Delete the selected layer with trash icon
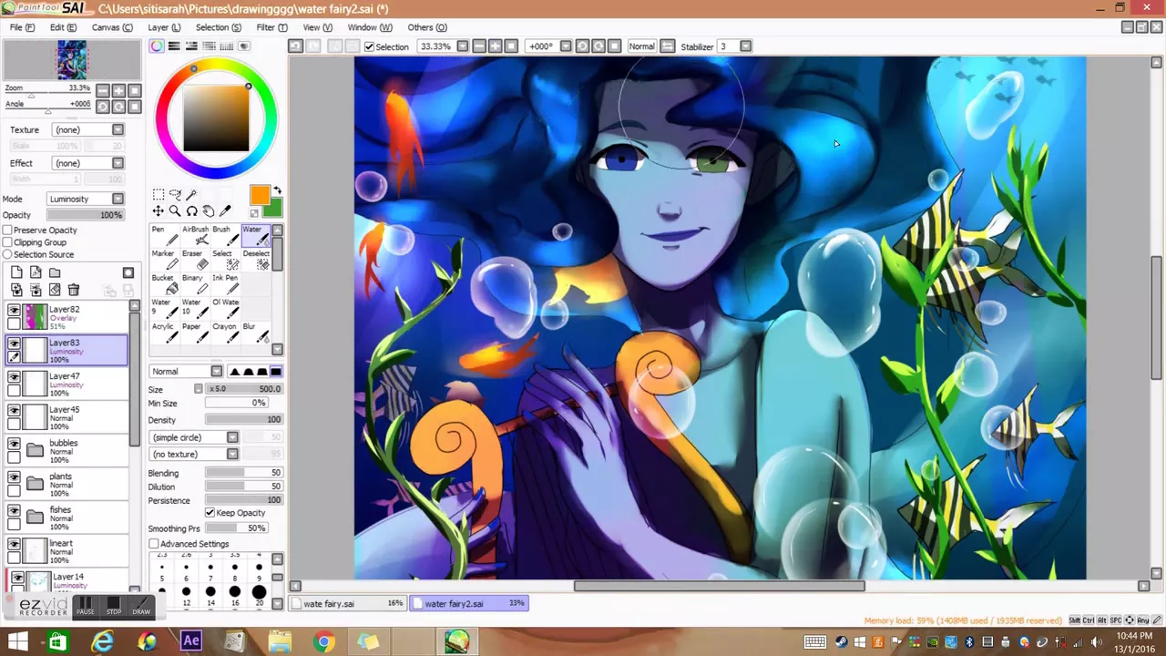The width and height of the screenshot is (1166, 656). click(74, 290)
